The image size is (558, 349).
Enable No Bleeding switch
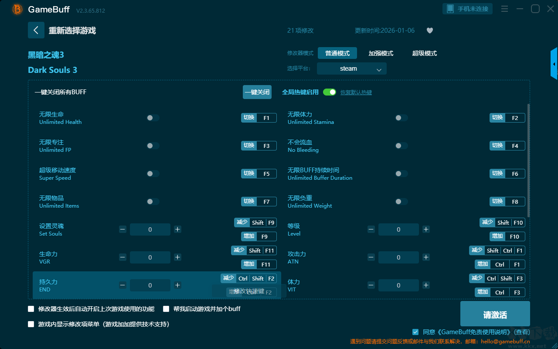401,146
